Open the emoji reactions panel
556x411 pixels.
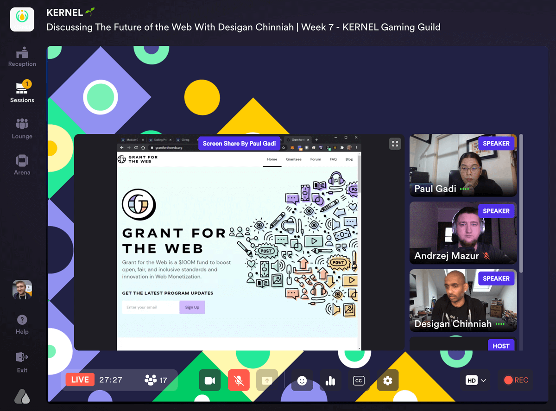click(302, 380)
